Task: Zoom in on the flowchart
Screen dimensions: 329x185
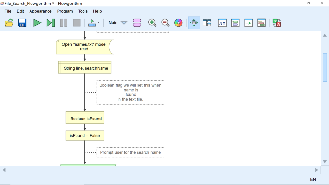Action: 152,22
